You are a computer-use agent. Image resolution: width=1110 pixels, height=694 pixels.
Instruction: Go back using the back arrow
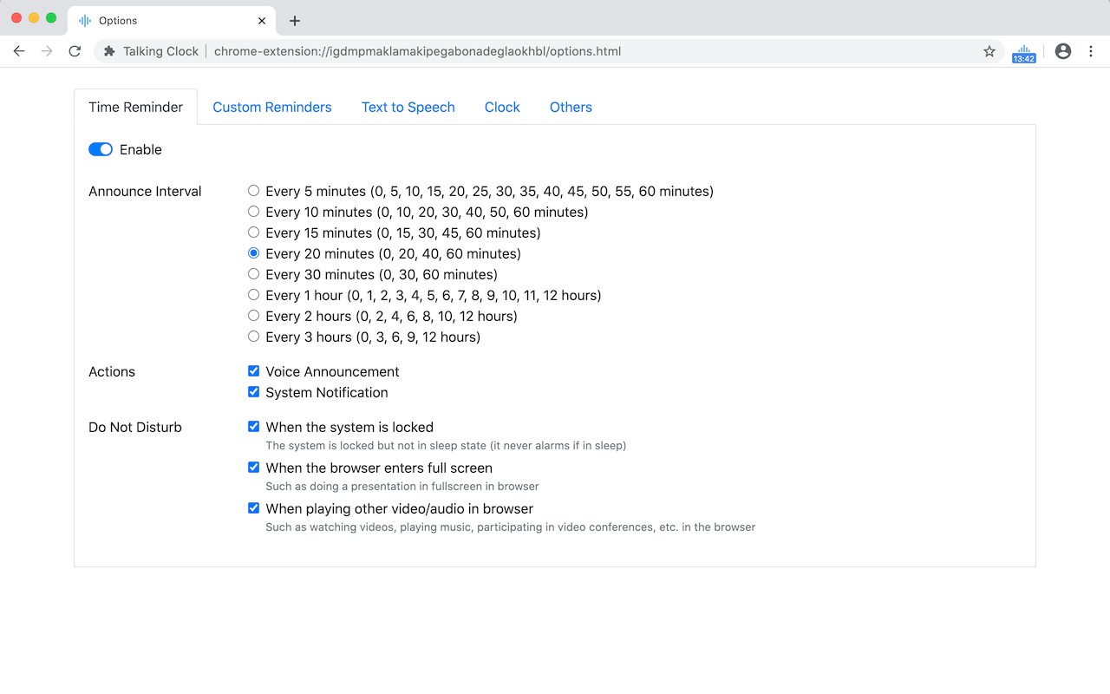(19, 51)
